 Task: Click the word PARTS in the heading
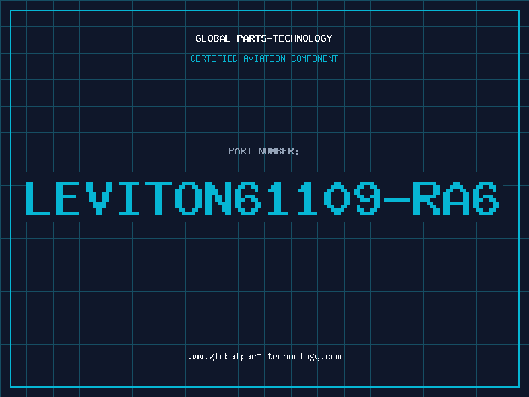[x=252, y=38]
